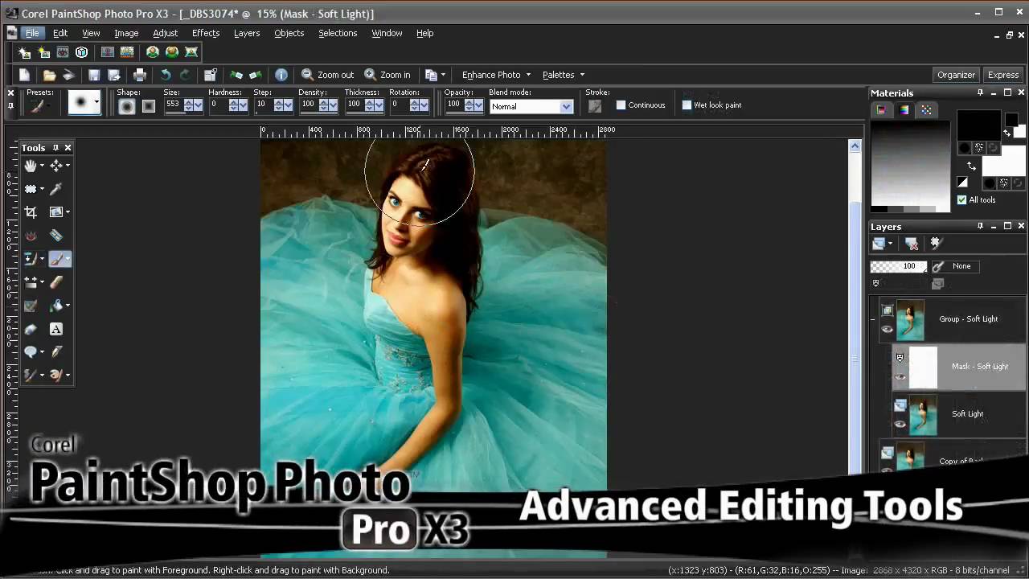Select the Clone Brush tool
The image size is (1029, 579).
coord(31,259)
